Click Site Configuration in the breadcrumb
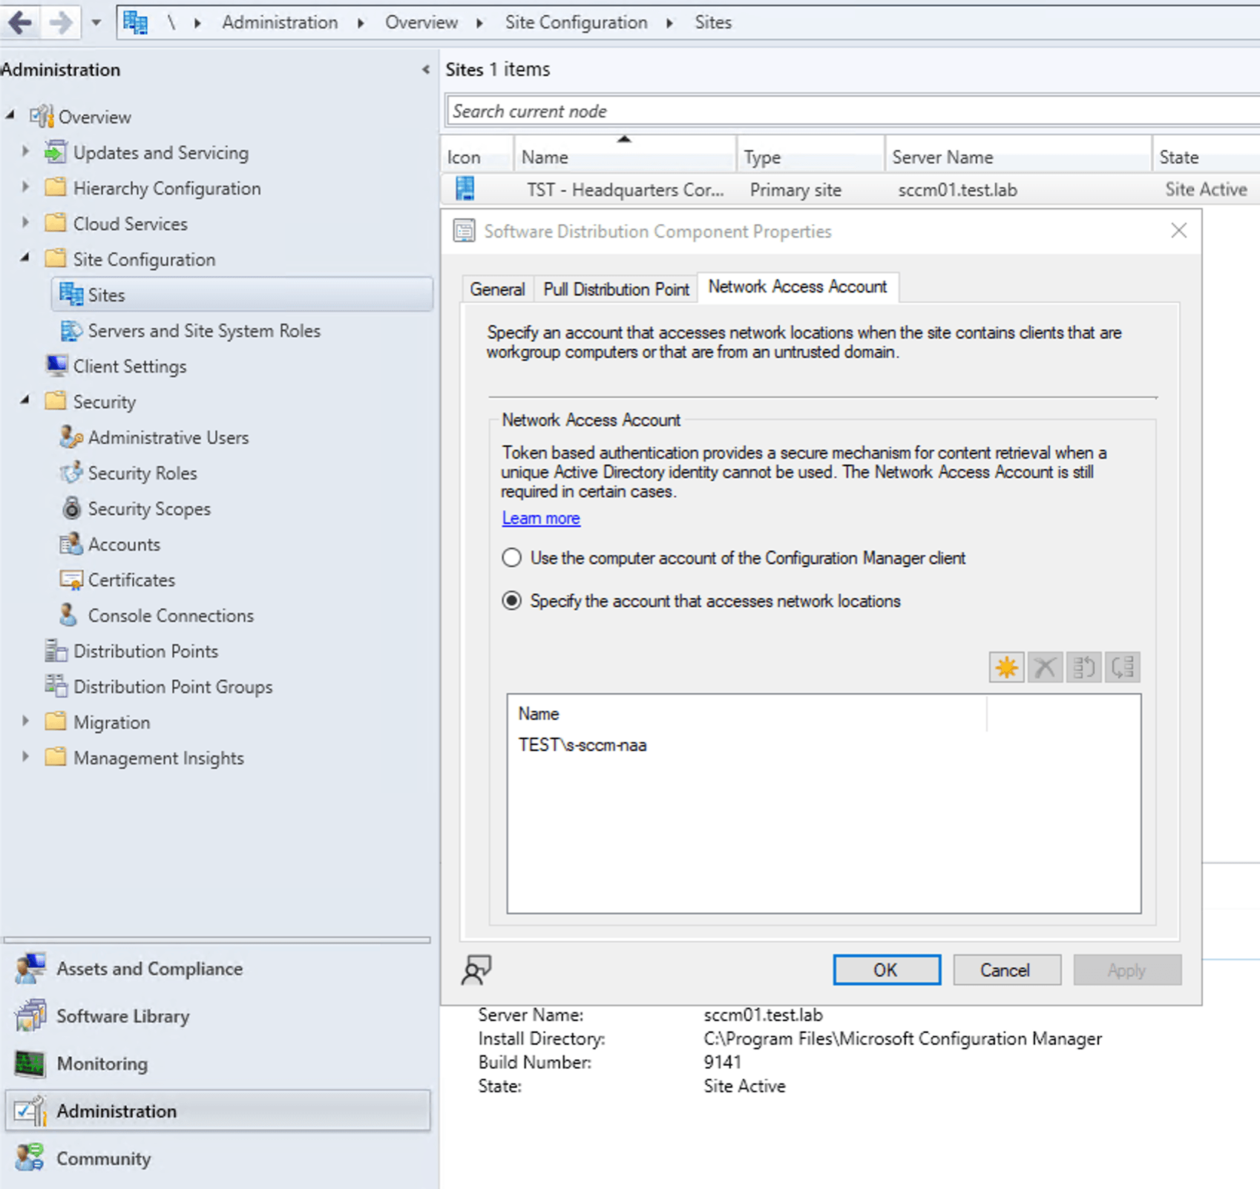 click(x=576, y=22)
